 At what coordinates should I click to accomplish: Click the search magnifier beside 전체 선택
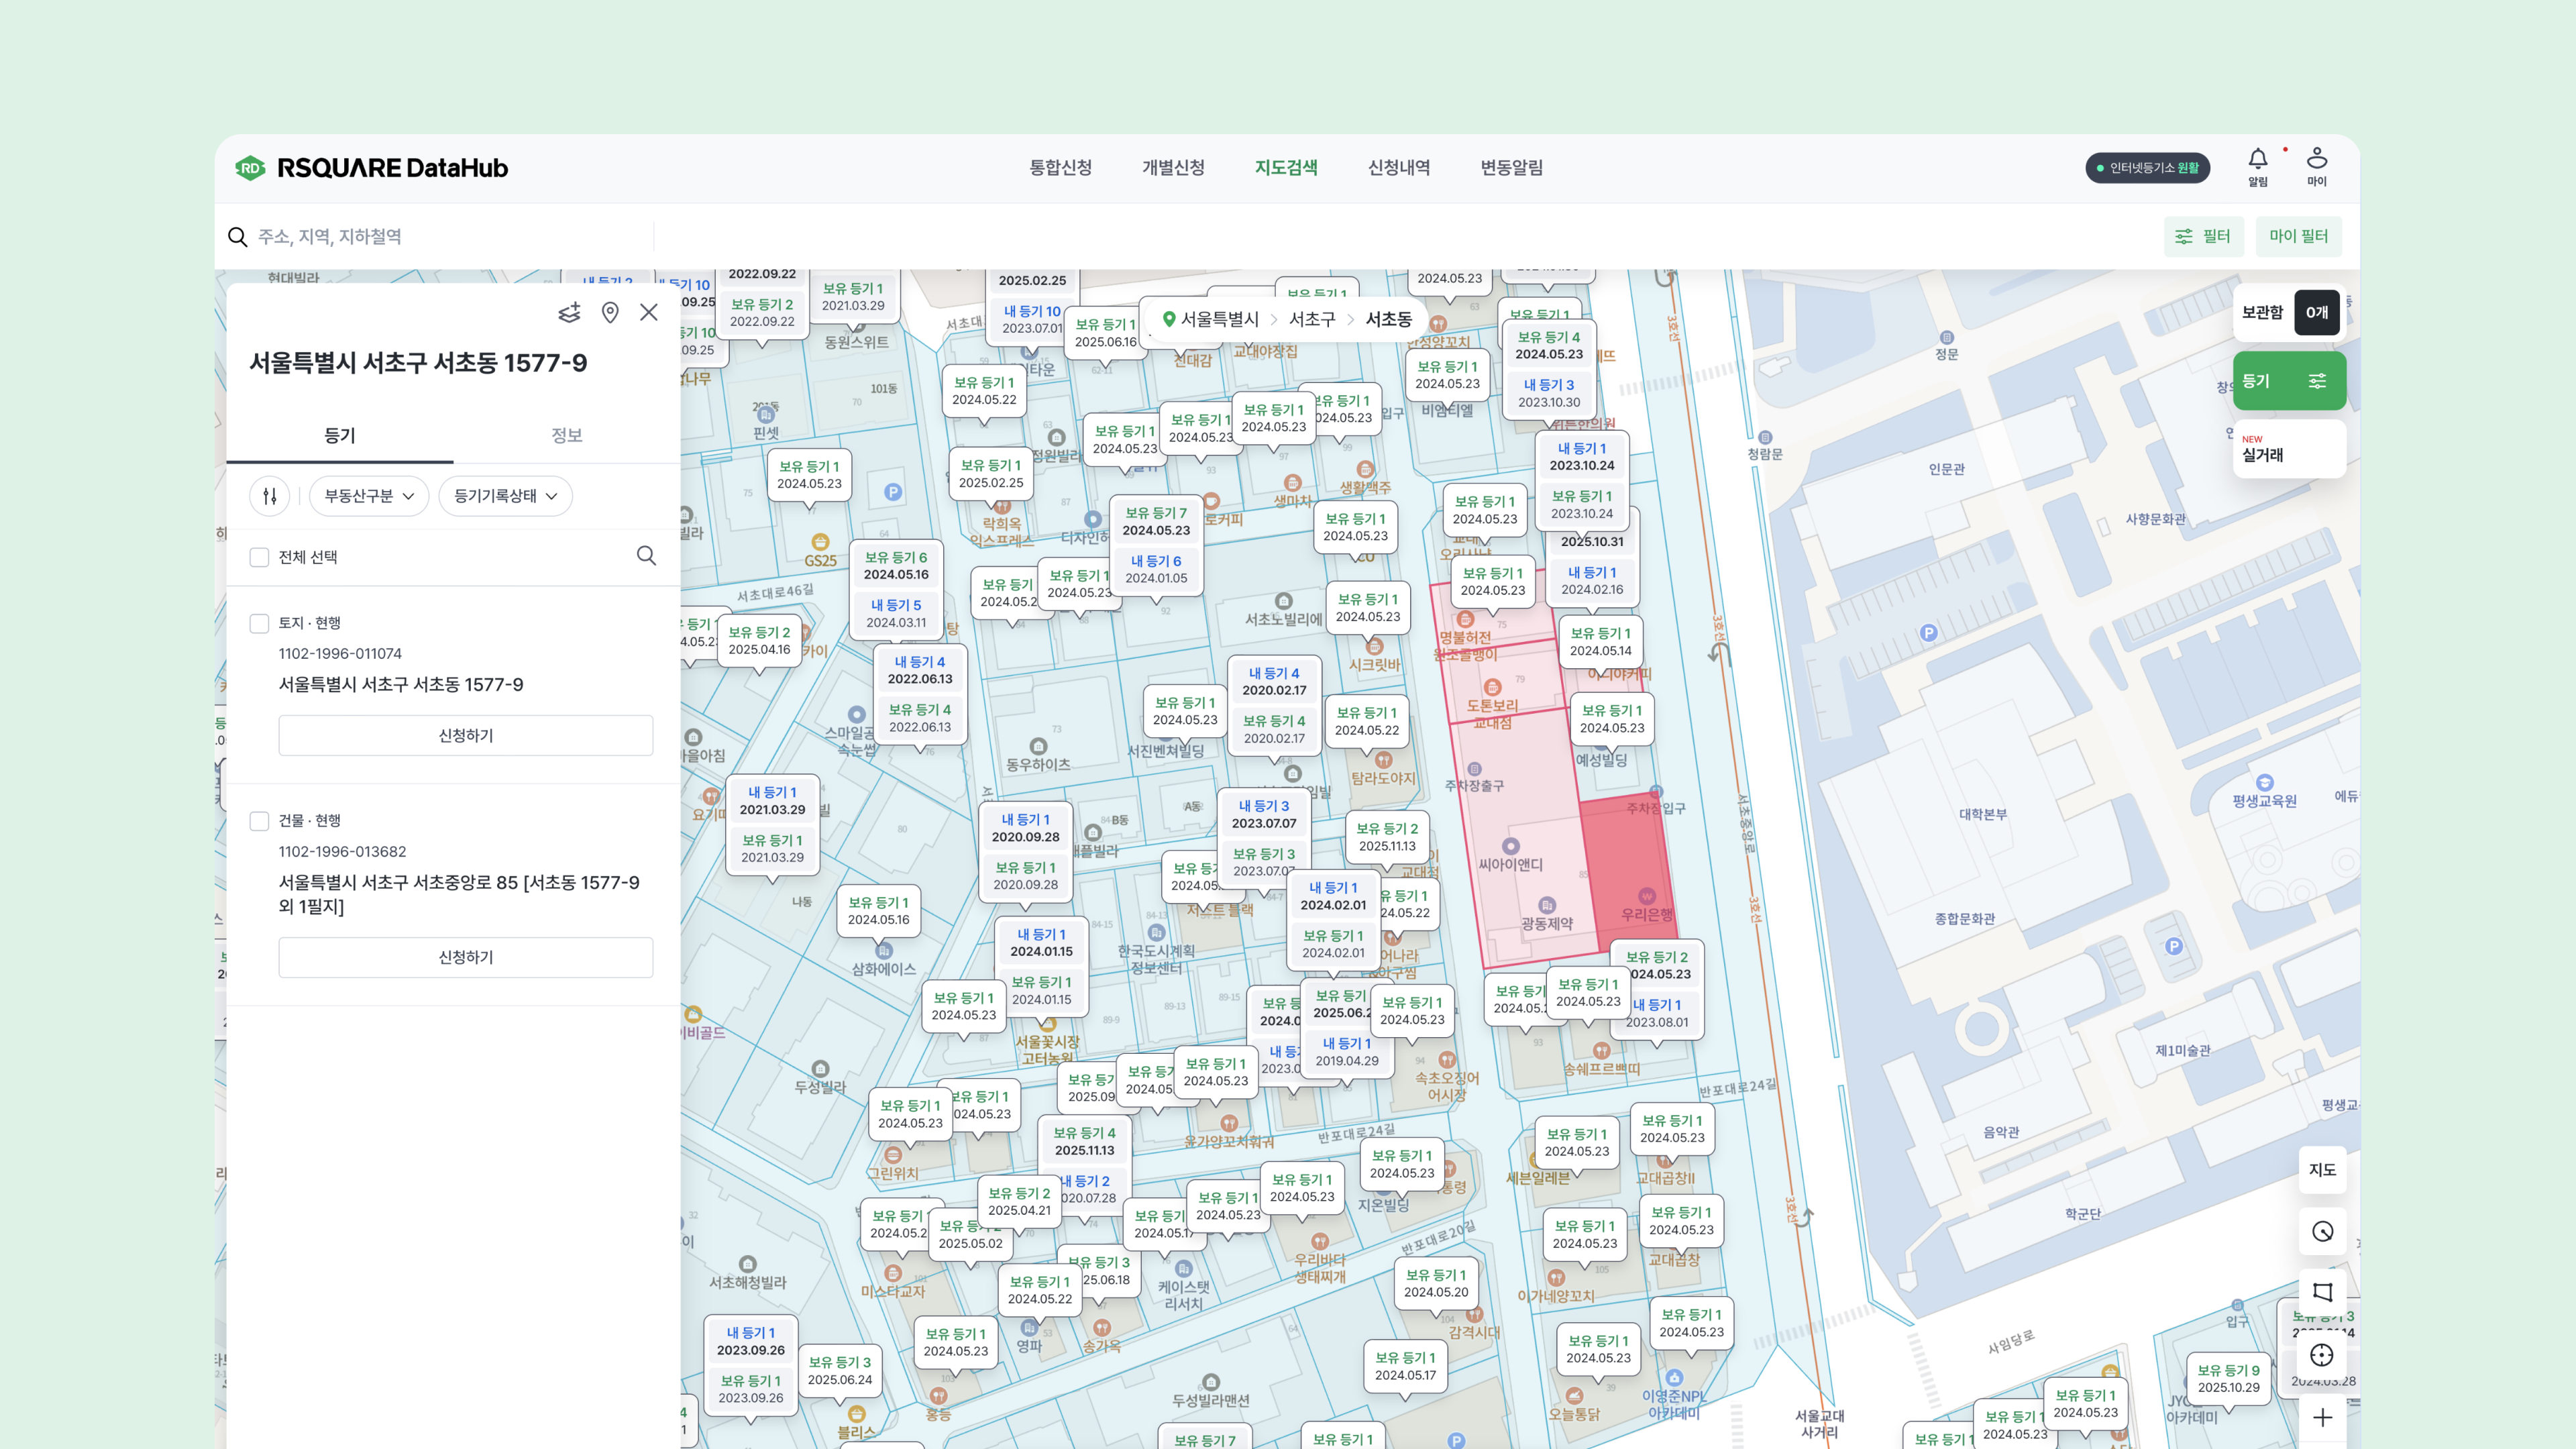(646, 556)
